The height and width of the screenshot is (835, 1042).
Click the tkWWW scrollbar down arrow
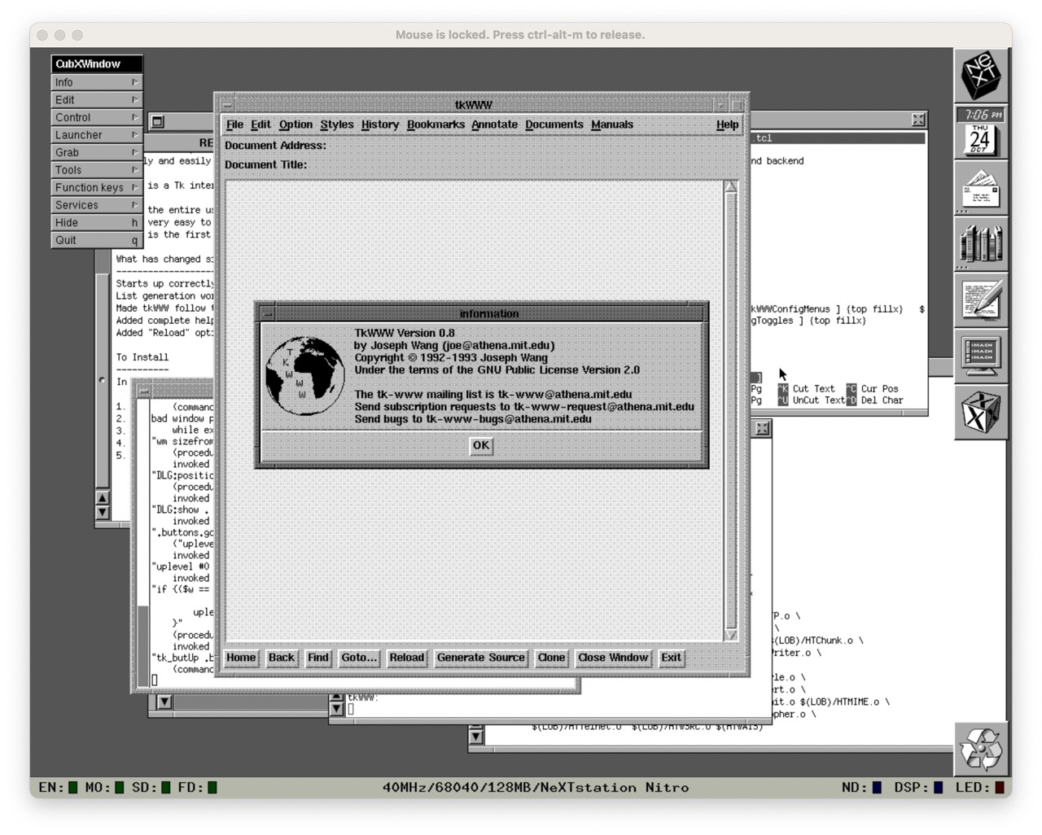pyautogui.click(x=730, y=635)
